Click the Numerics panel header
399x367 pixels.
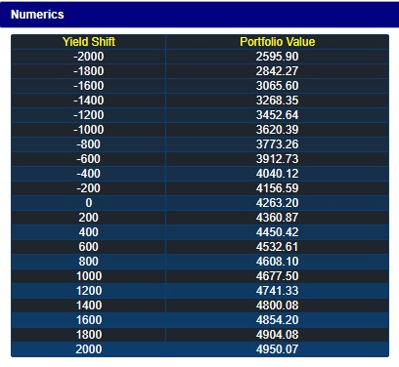tap(199, 15)
